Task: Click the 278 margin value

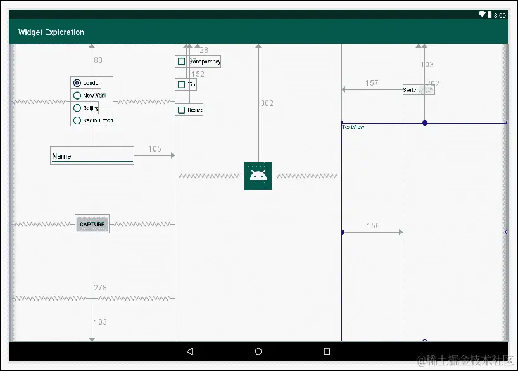Action: coord(100,288)
